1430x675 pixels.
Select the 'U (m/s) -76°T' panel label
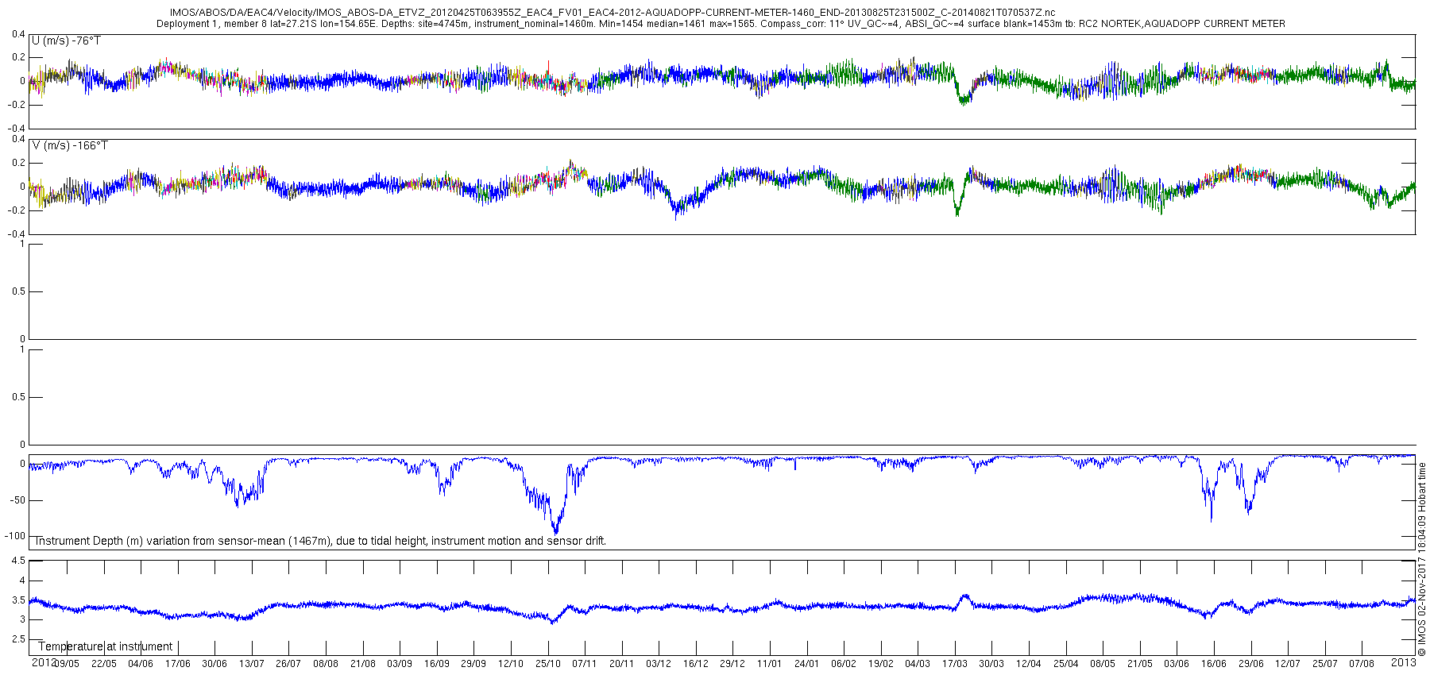pyautogui.click(x=66, y=40)
